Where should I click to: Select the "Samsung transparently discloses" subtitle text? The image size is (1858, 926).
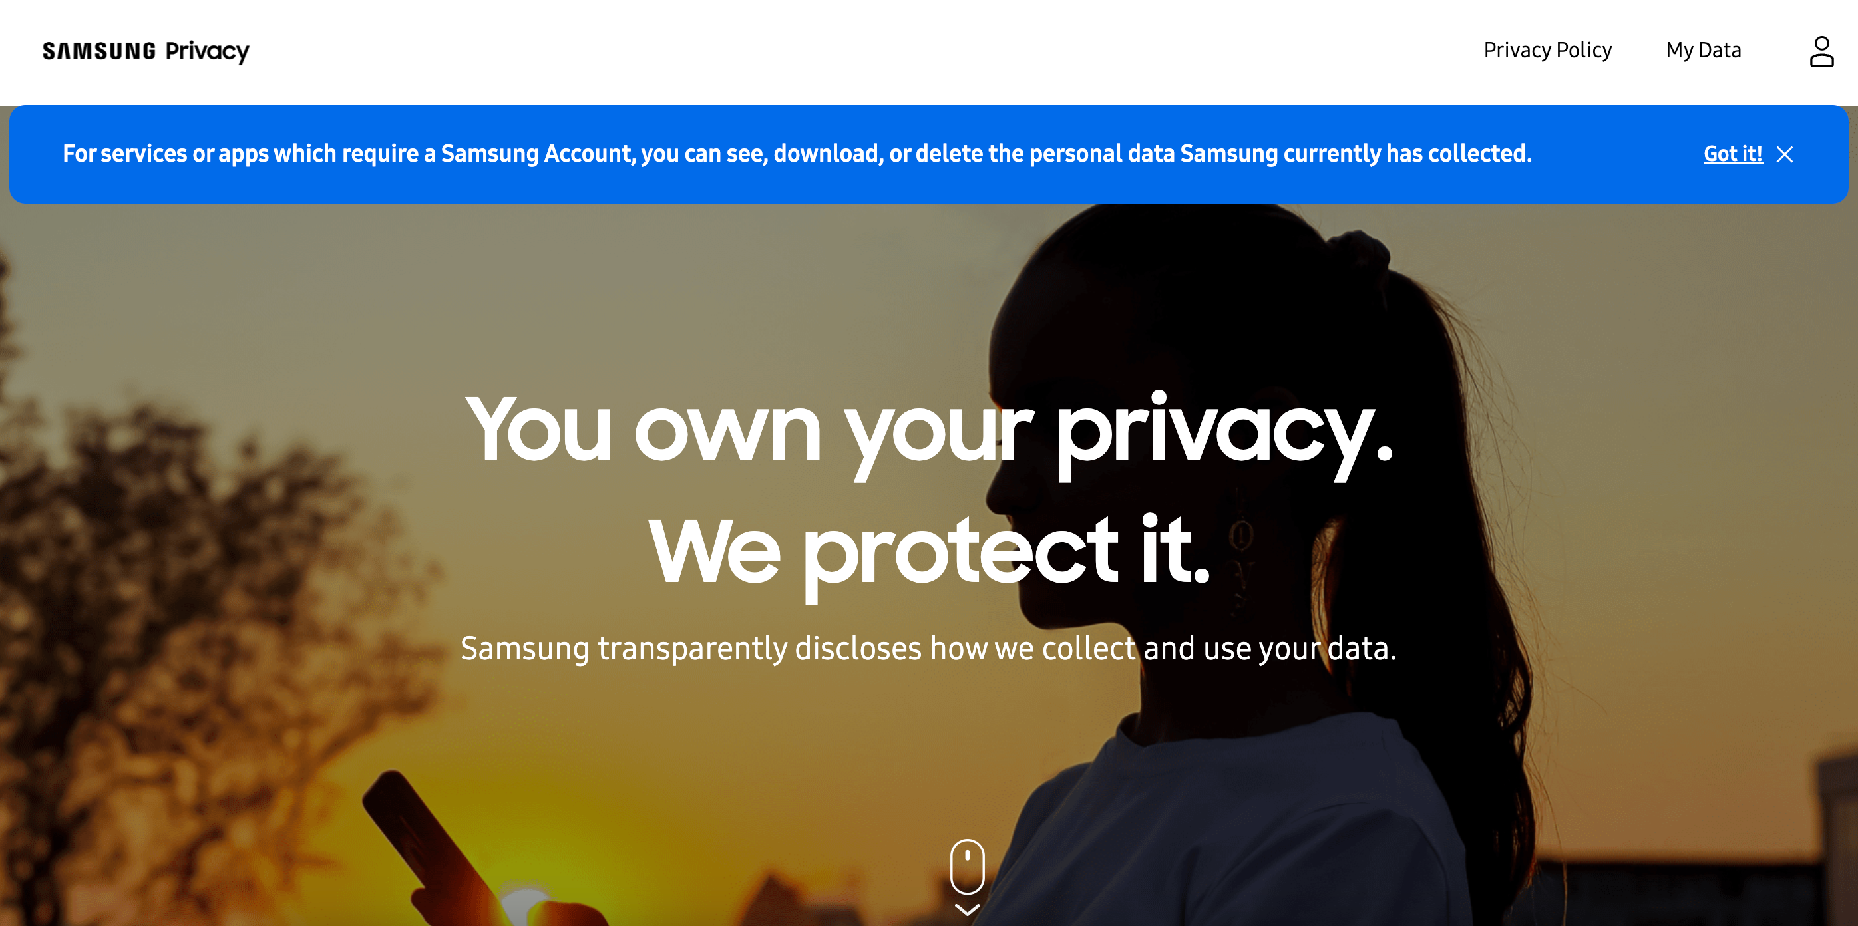tap(929, 648)
